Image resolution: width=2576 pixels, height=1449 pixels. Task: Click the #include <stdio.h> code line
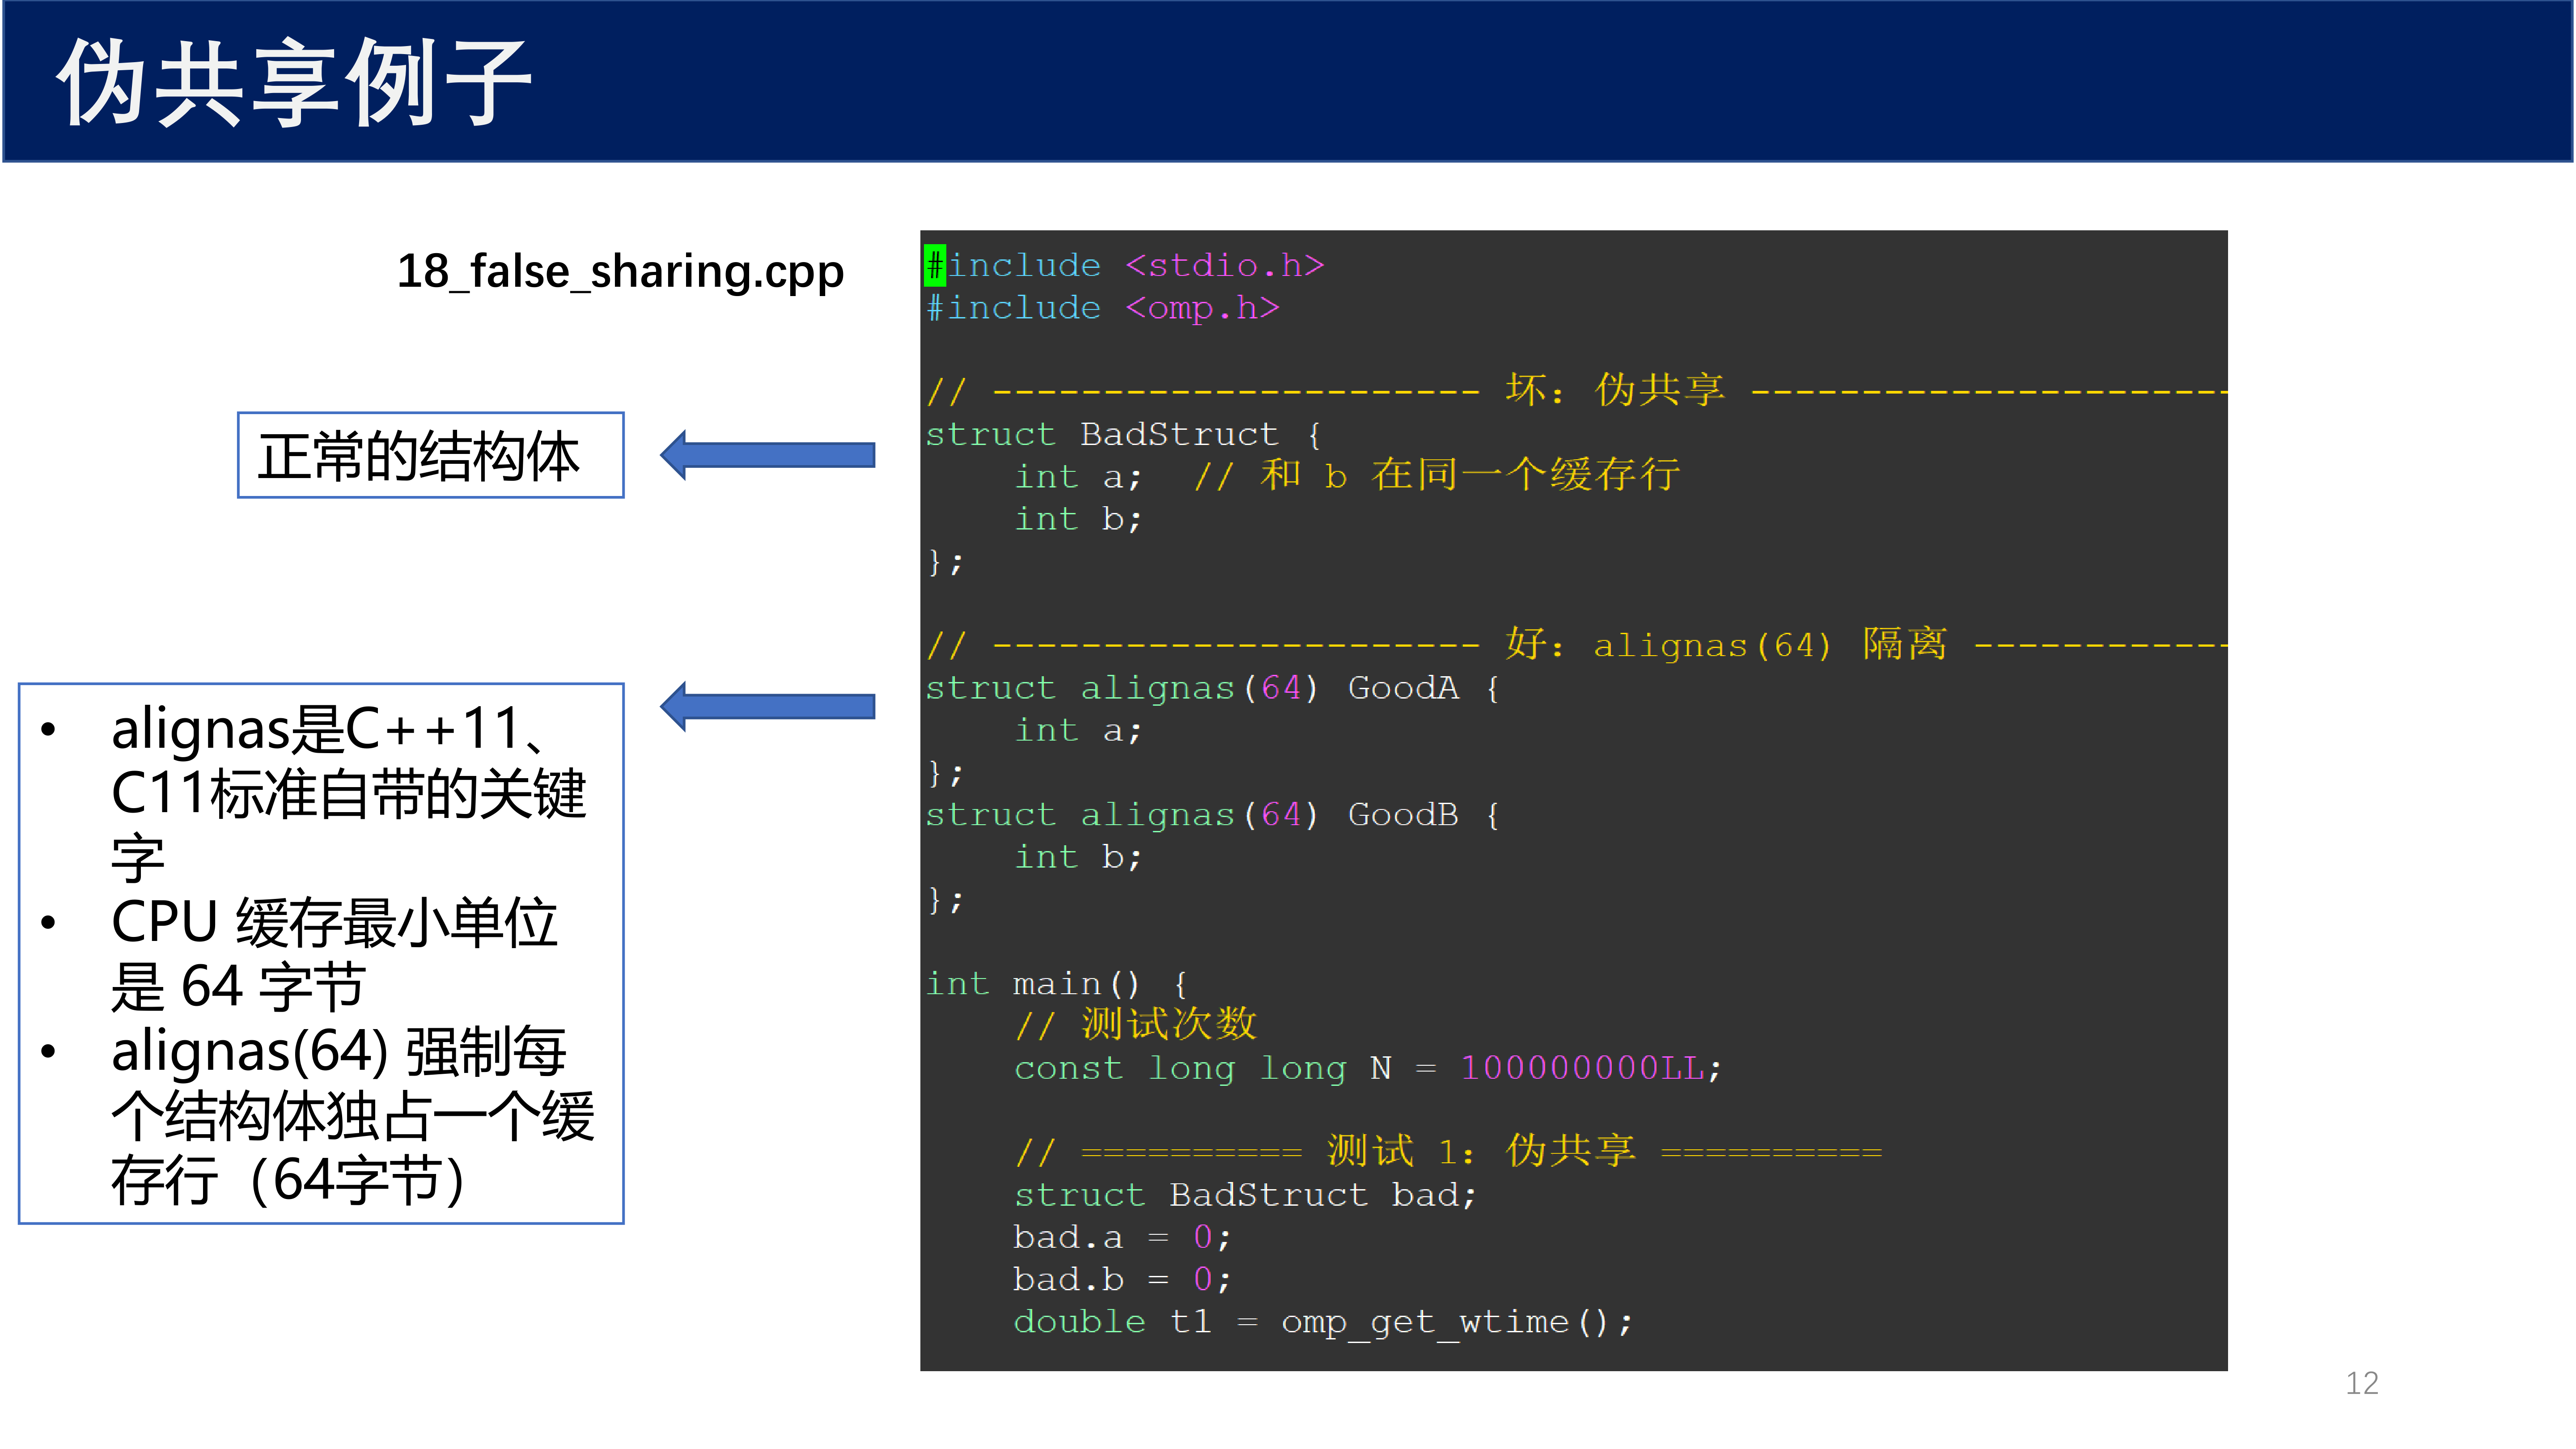click(x=1125, y=265)
